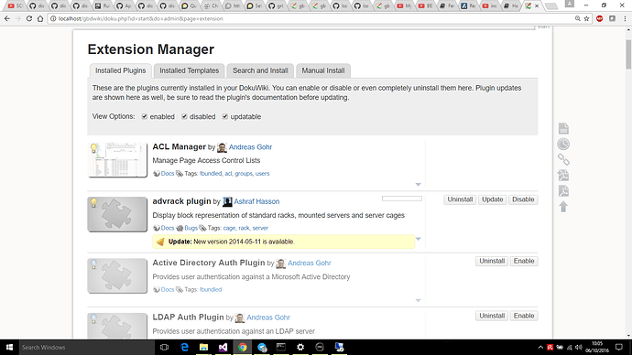Update the advrack plugin

coord(493,199)
